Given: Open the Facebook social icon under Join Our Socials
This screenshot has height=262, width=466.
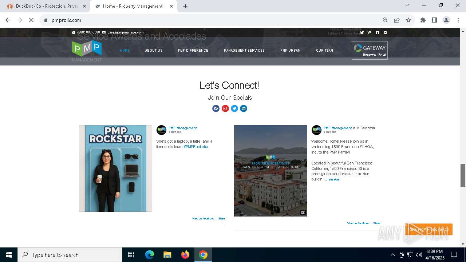Looking at the screenshot, I should pos(216,108).
